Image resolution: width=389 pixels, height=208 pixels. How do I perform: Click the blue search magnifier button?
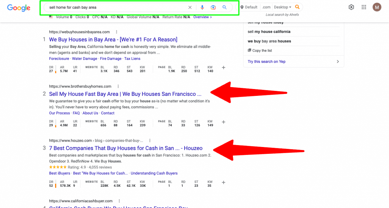click(x=224, y=8)
